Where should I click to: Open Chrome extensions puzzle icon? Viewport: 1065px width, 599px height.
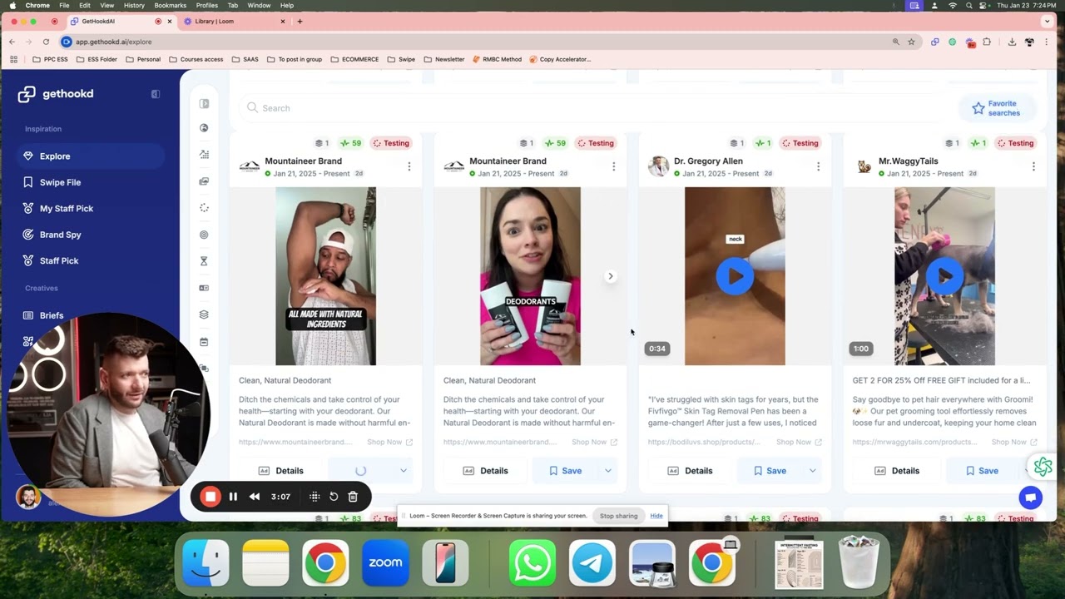tap(987, 42)
